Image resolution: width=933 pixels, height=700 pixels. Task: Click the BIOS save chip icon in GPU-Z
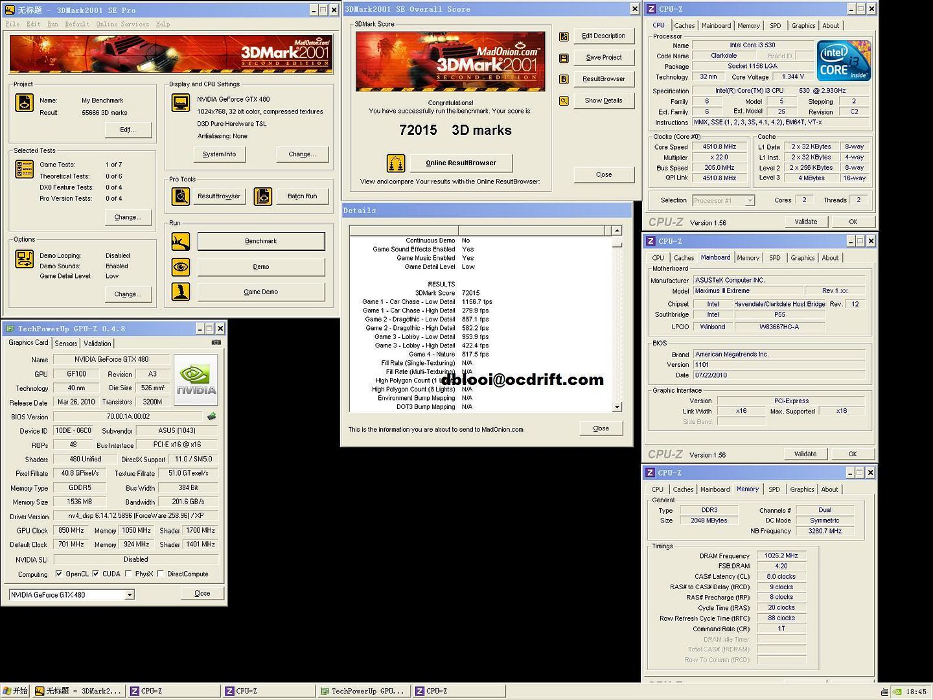coord(211,416)
